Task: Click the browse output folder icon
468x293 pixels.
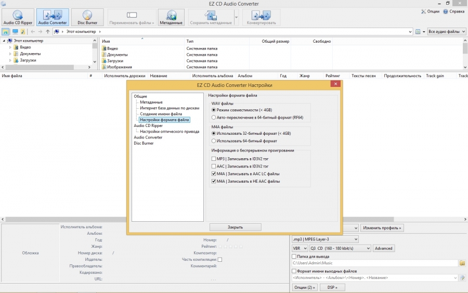Action: [x=462, y=263]
